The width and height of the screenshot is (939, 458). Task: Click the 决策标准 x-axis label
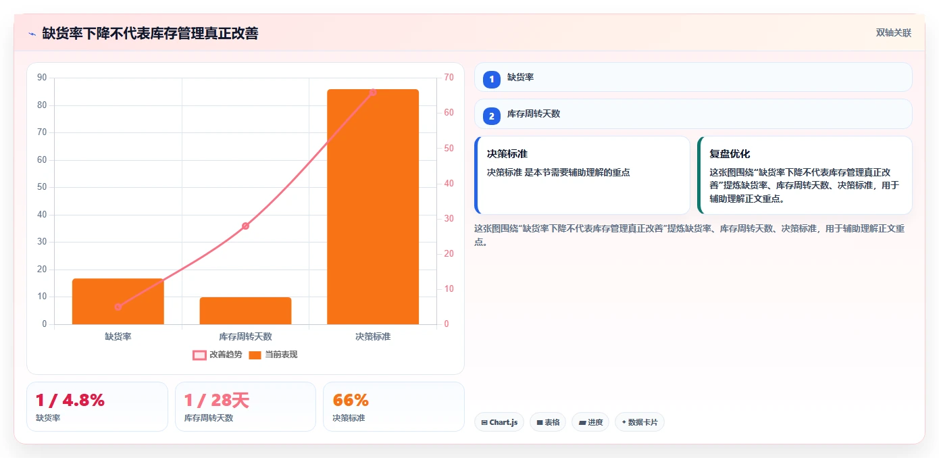click(x=373, y=336)
